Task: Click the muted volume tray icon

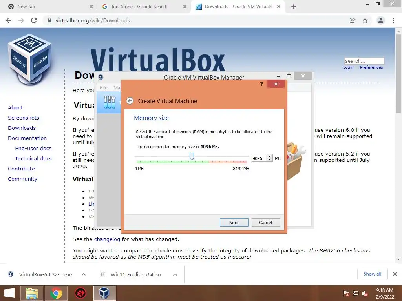Action: click(365, 294)
